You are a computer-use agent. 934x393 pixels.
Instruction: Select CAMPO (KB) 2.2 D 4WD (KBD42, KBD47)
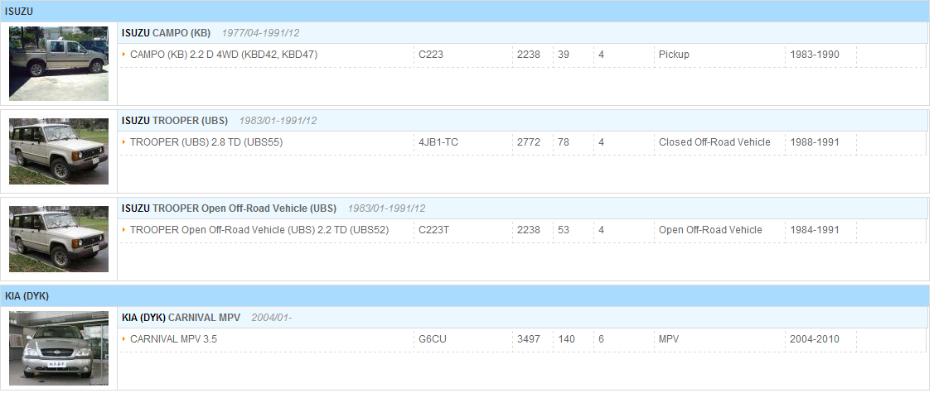(224, 55)
